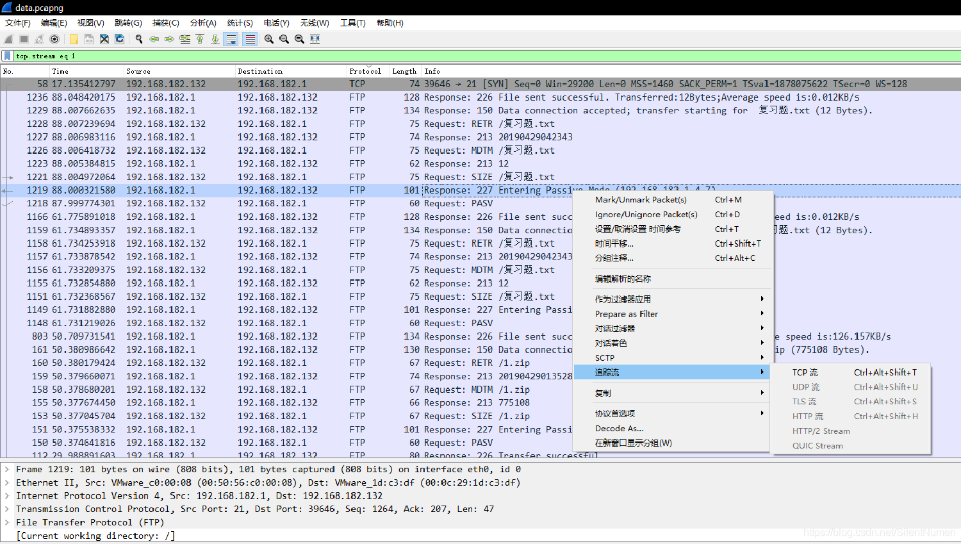This screenshot has height=544, width=961.
Task: Toggle auto scroll during live capture
Action: click(231, 39)
